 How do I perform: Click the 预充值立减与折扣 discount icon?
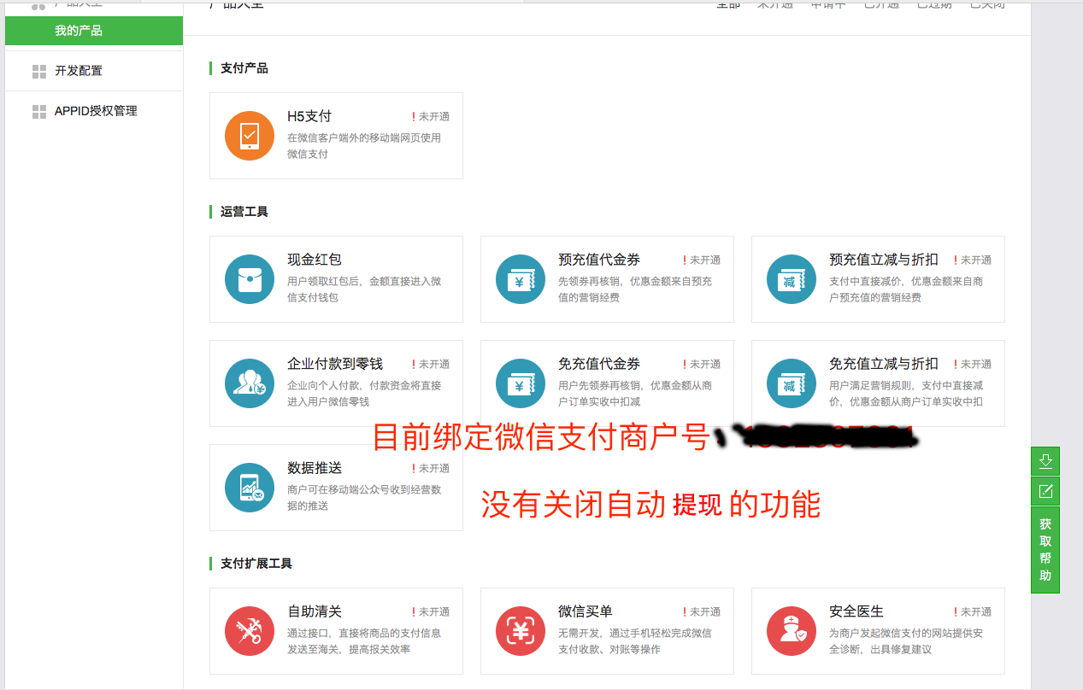tap(792, 279)
